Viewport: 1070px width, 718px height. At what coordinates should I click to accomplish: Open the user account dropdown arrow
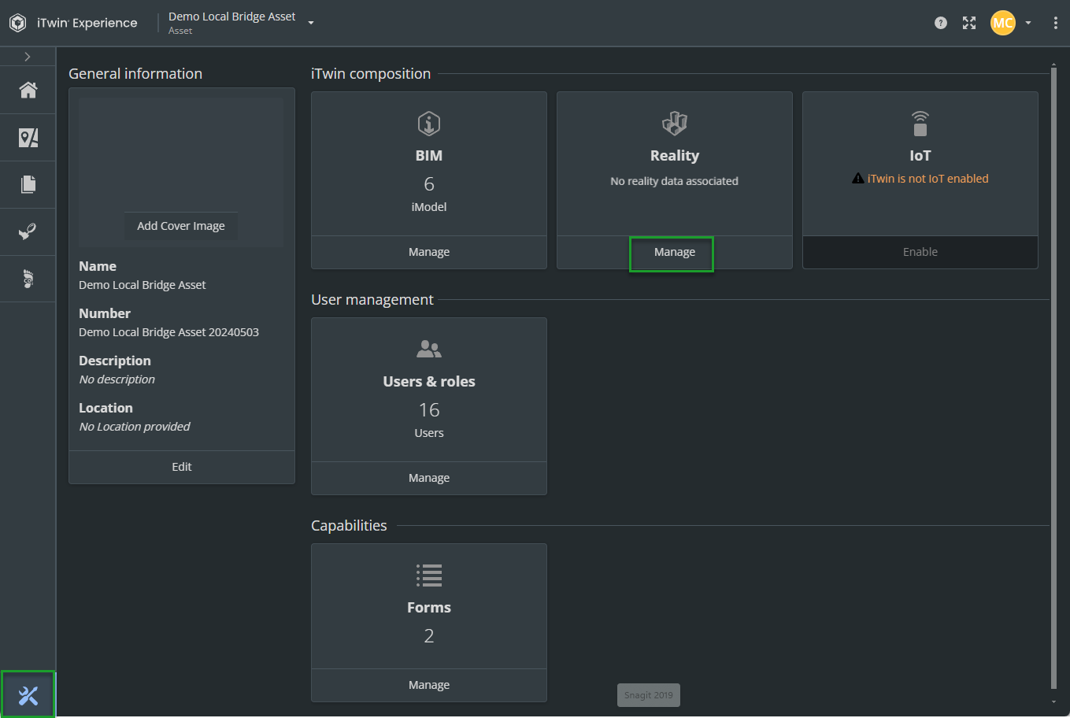(x=1028, y=23)
